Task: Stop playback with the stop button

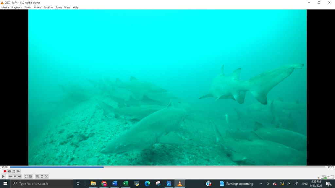Action: point(15,176)
